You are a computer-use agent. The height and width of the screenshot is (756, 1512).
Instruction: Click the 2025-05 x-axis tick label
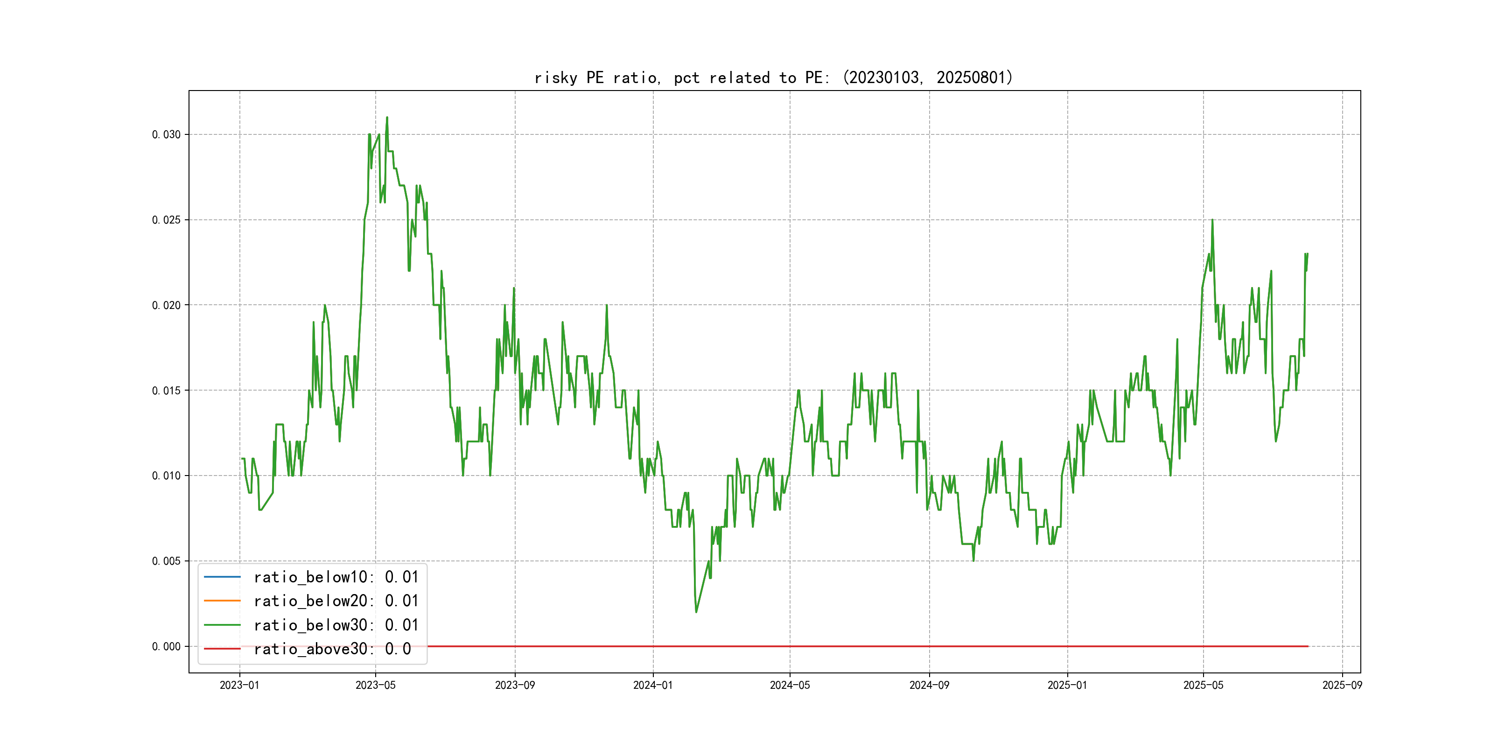pyautogui.click(x=1203, y=685)
